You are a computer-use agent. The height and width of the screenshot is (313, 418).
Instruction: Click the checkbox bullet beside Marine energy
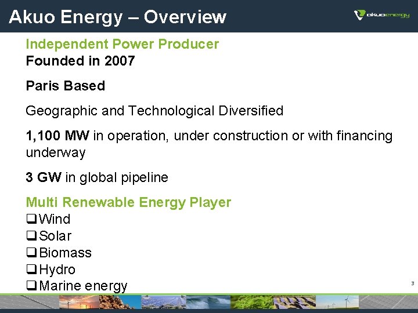coord(31,286)
